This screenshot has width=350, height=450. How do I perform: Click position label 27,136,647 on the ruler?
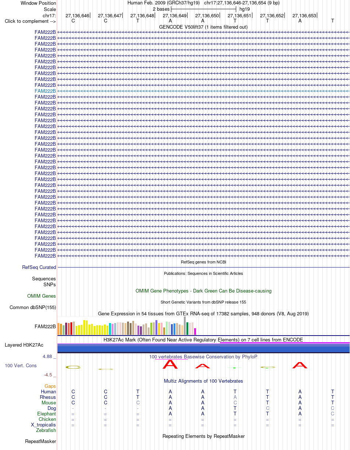point(110,16)
